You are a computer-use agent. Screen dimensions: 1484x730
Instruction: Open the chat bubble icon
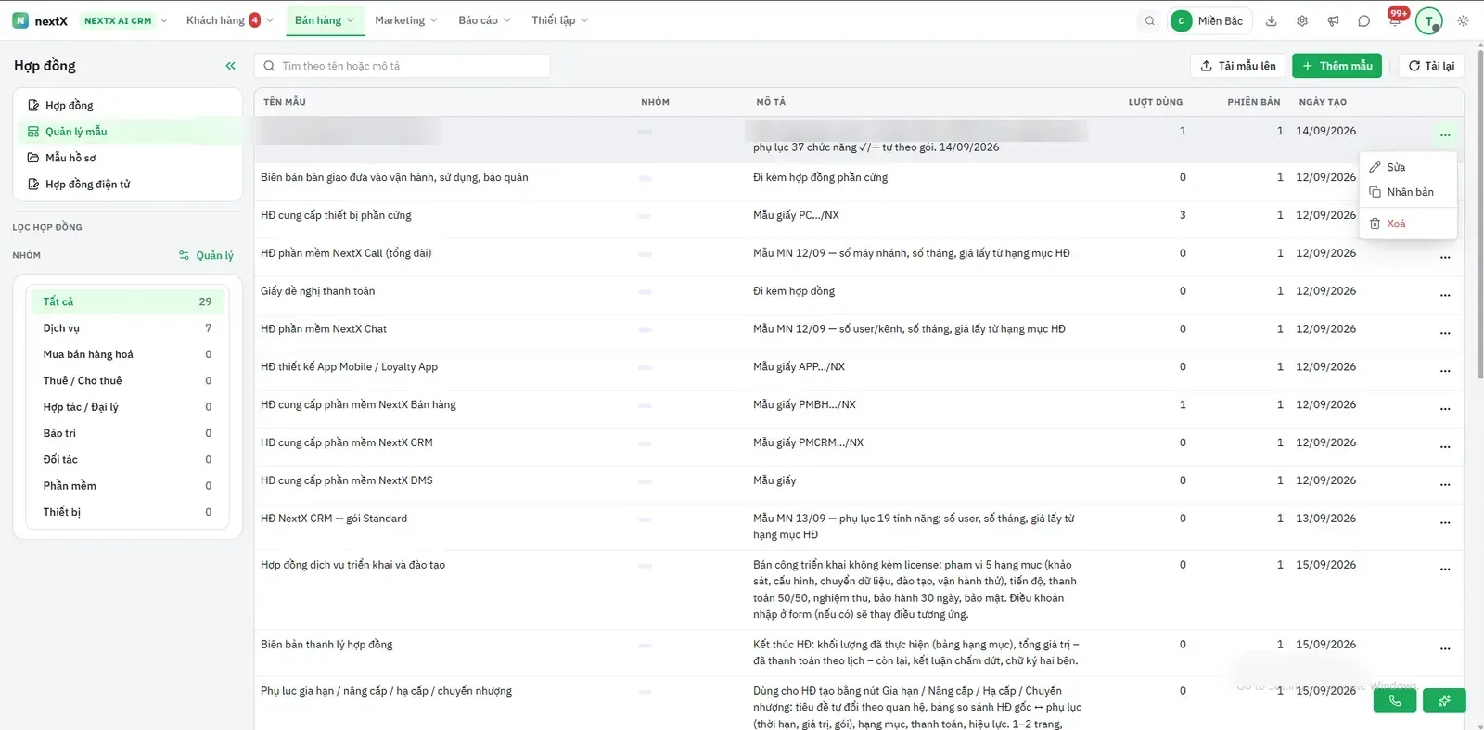point(1363,20)
